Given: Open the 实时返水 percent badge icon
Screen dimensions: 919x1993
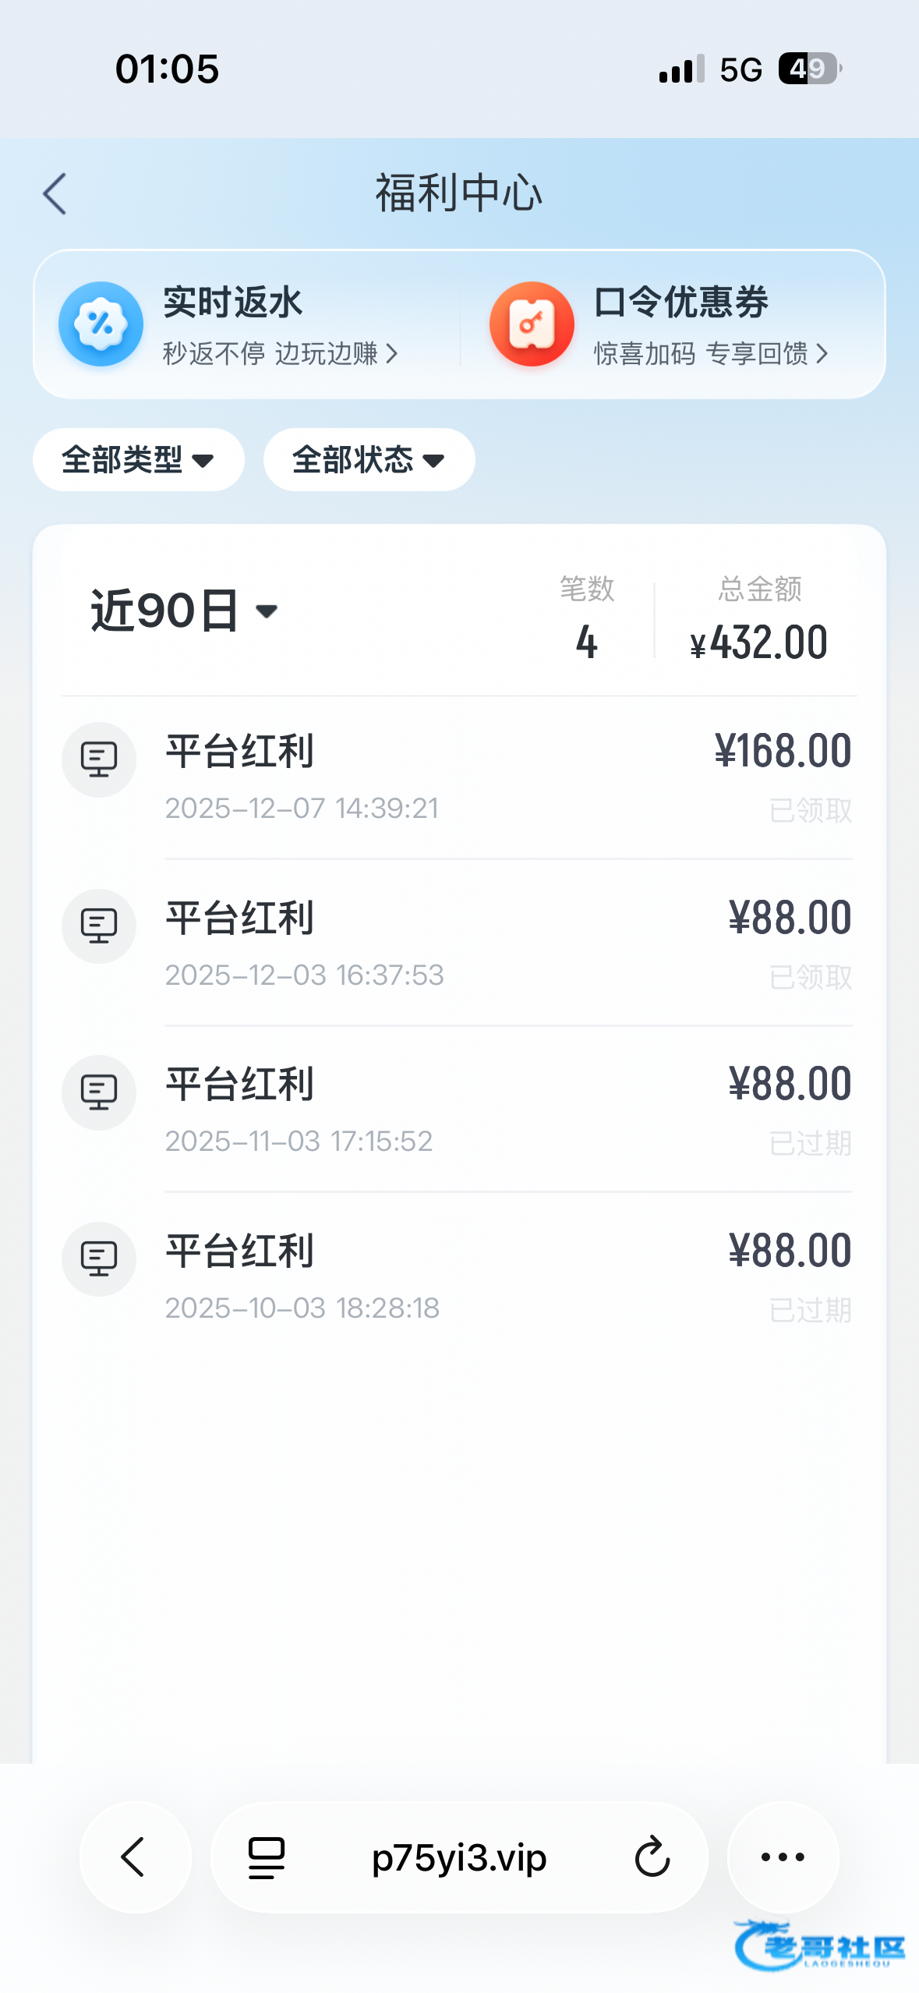Looking at the screenshot, I should point(101,324).
